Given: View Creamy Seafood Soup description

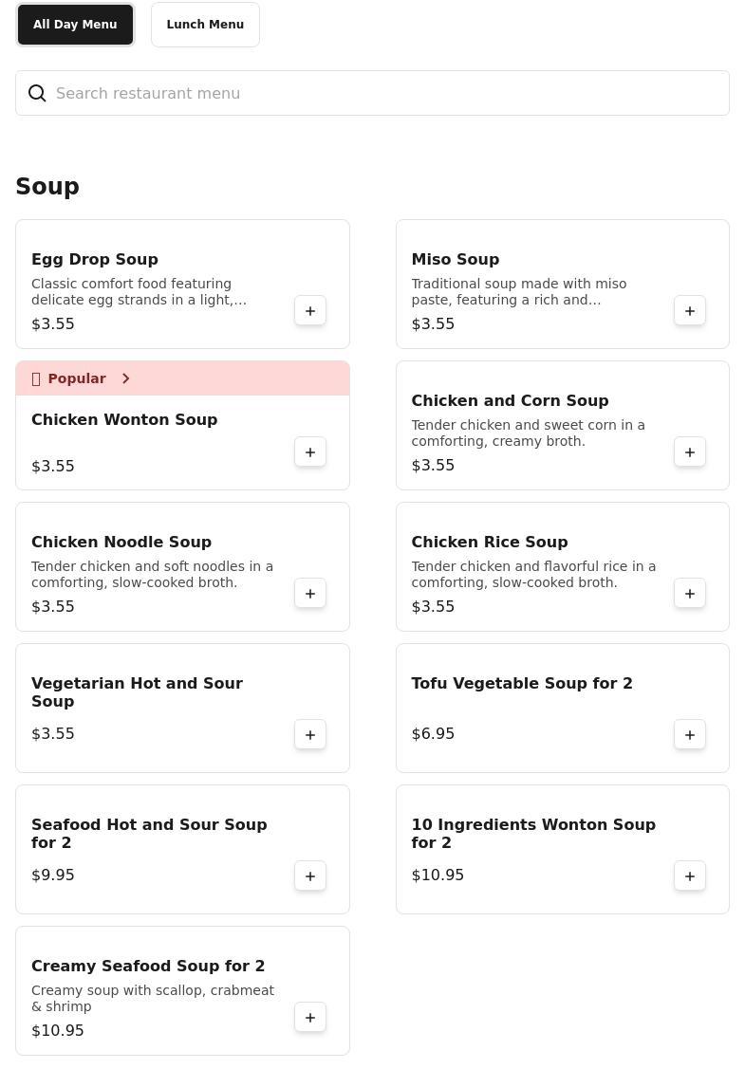Looking at the screenshot, I should [x=153, y=998].
